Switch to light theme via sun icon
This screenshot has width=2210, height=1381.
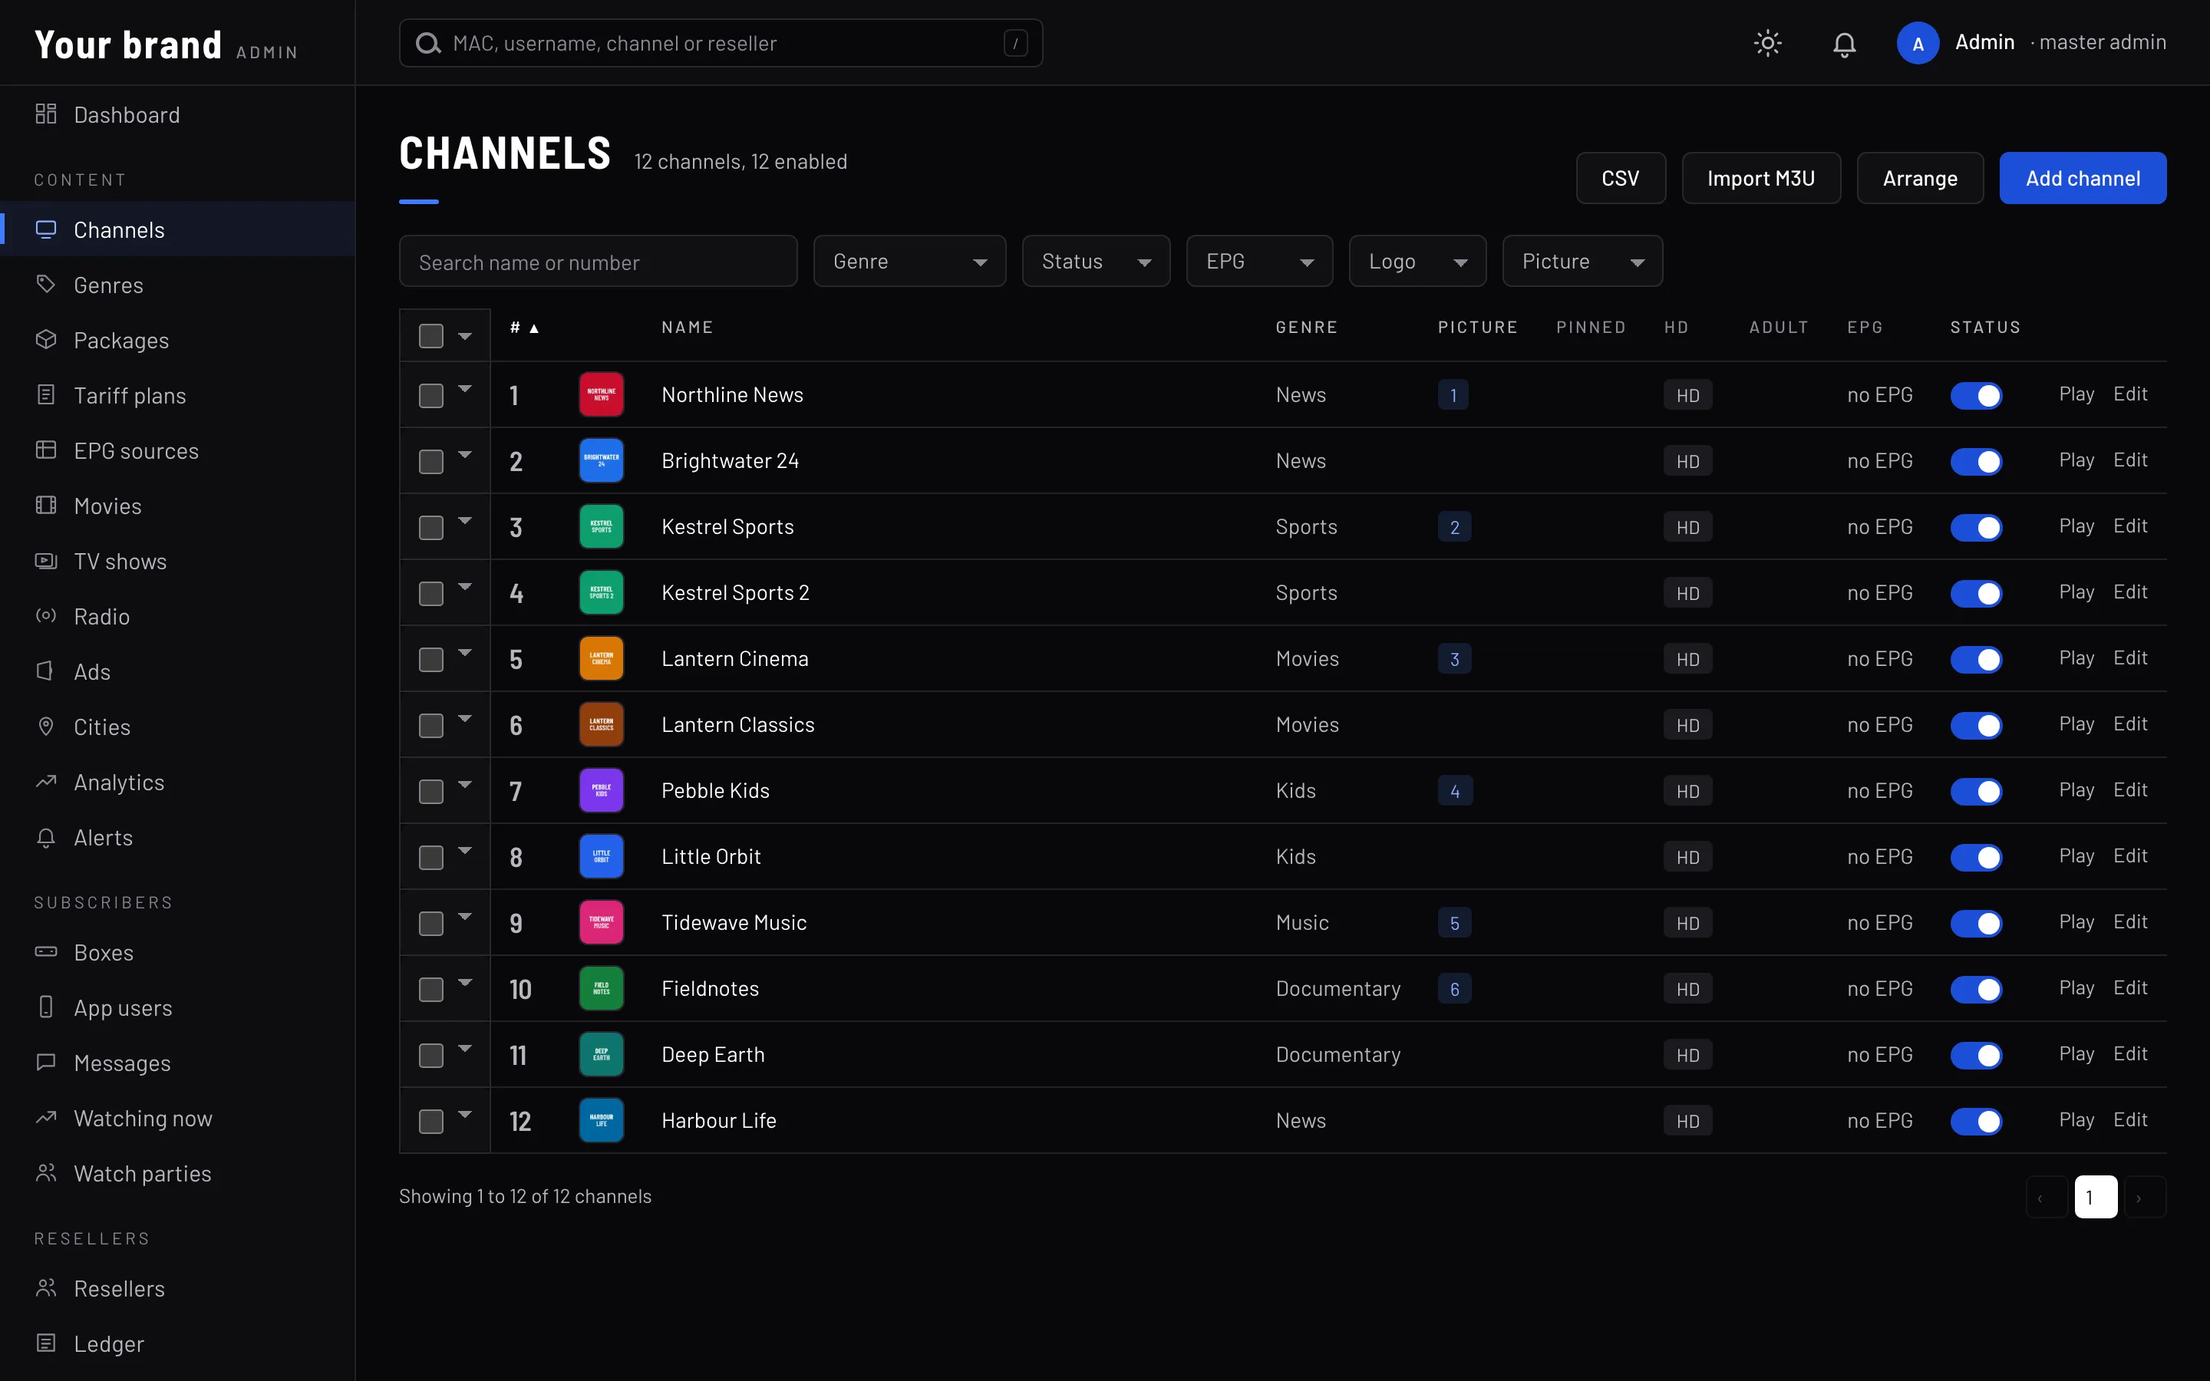pos(1768,43)
